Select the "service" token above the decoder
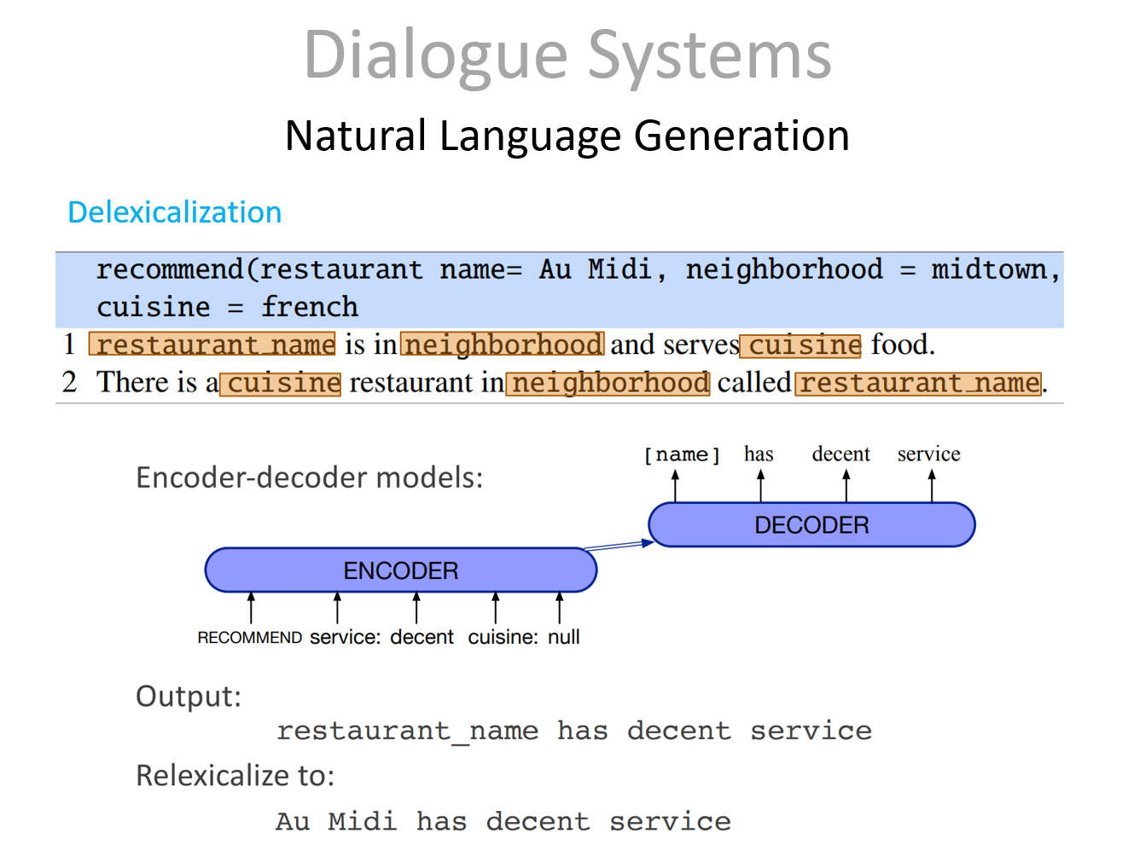This screenshot has width=1134, height=868. click(x=929, y=454)
